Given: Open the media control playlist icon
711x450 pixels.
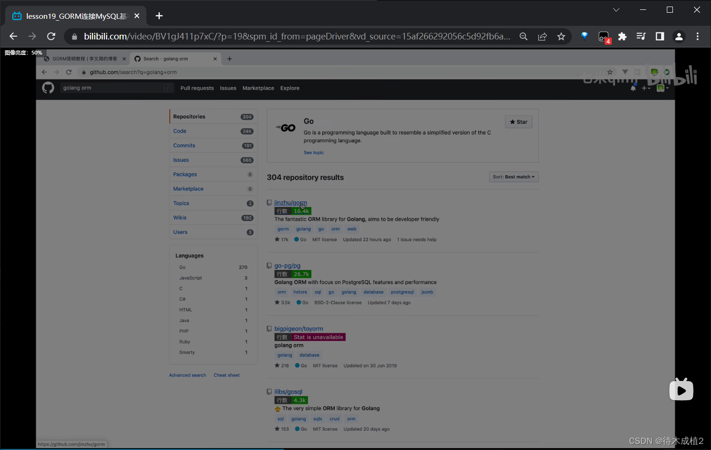Looking at the screenshot, I should (641, 36).
